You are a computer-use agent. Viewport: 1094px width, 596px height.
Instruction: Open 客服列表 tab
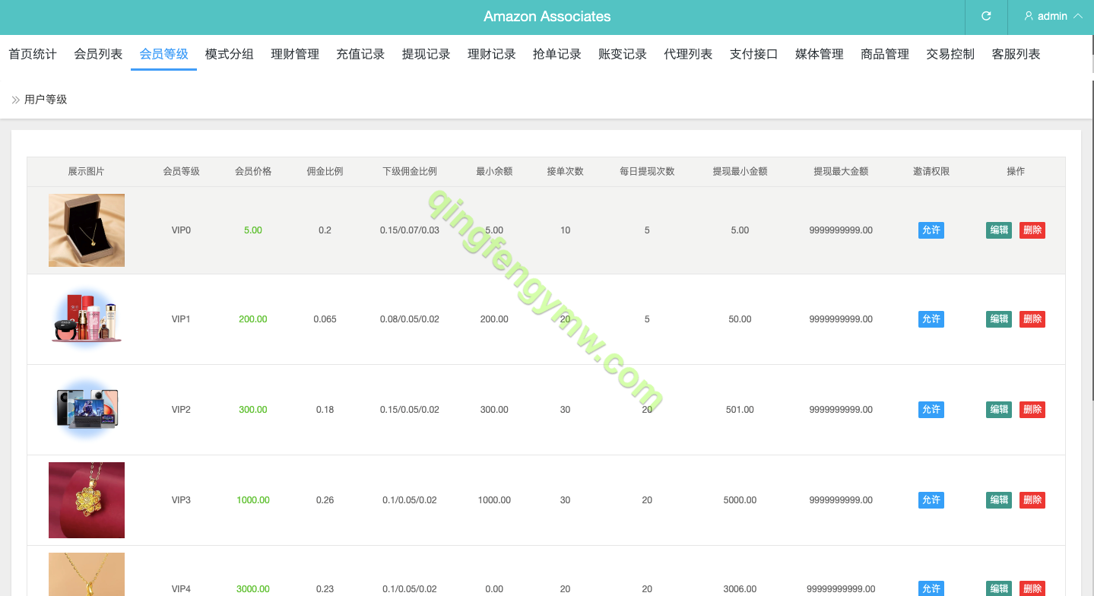[x=1016, y=54]
